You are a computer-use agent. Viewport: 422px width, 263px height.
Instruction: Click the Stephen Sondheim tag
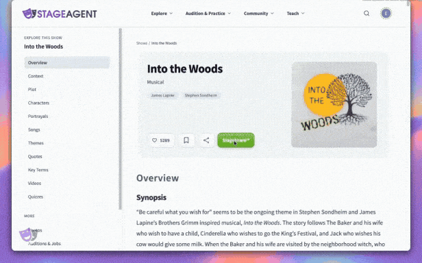pos(201,95)
